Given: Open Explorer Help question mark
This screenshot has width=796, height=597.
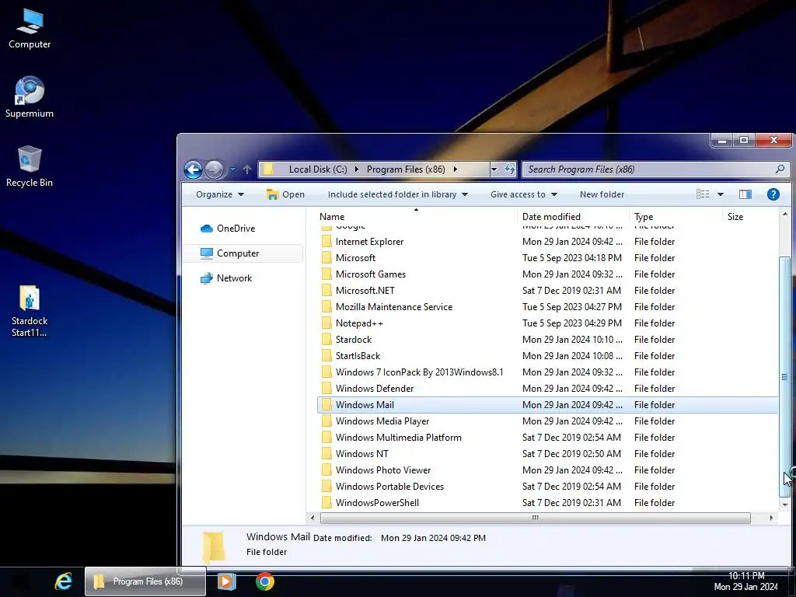Looking at the screenshot, I should 773,194.
